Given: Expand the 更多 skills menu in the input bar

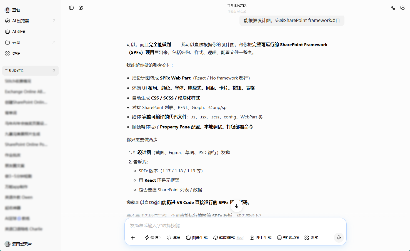Looking at the screenshot, I should click(x=311, y=238).
